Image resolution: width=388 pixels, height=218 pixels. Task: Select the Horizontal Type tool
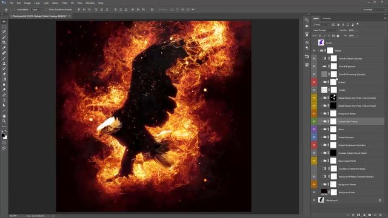coord(4,100)
